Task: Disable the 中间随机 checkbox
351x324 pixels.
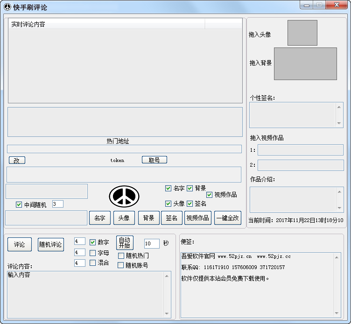Action: (19, 204)
